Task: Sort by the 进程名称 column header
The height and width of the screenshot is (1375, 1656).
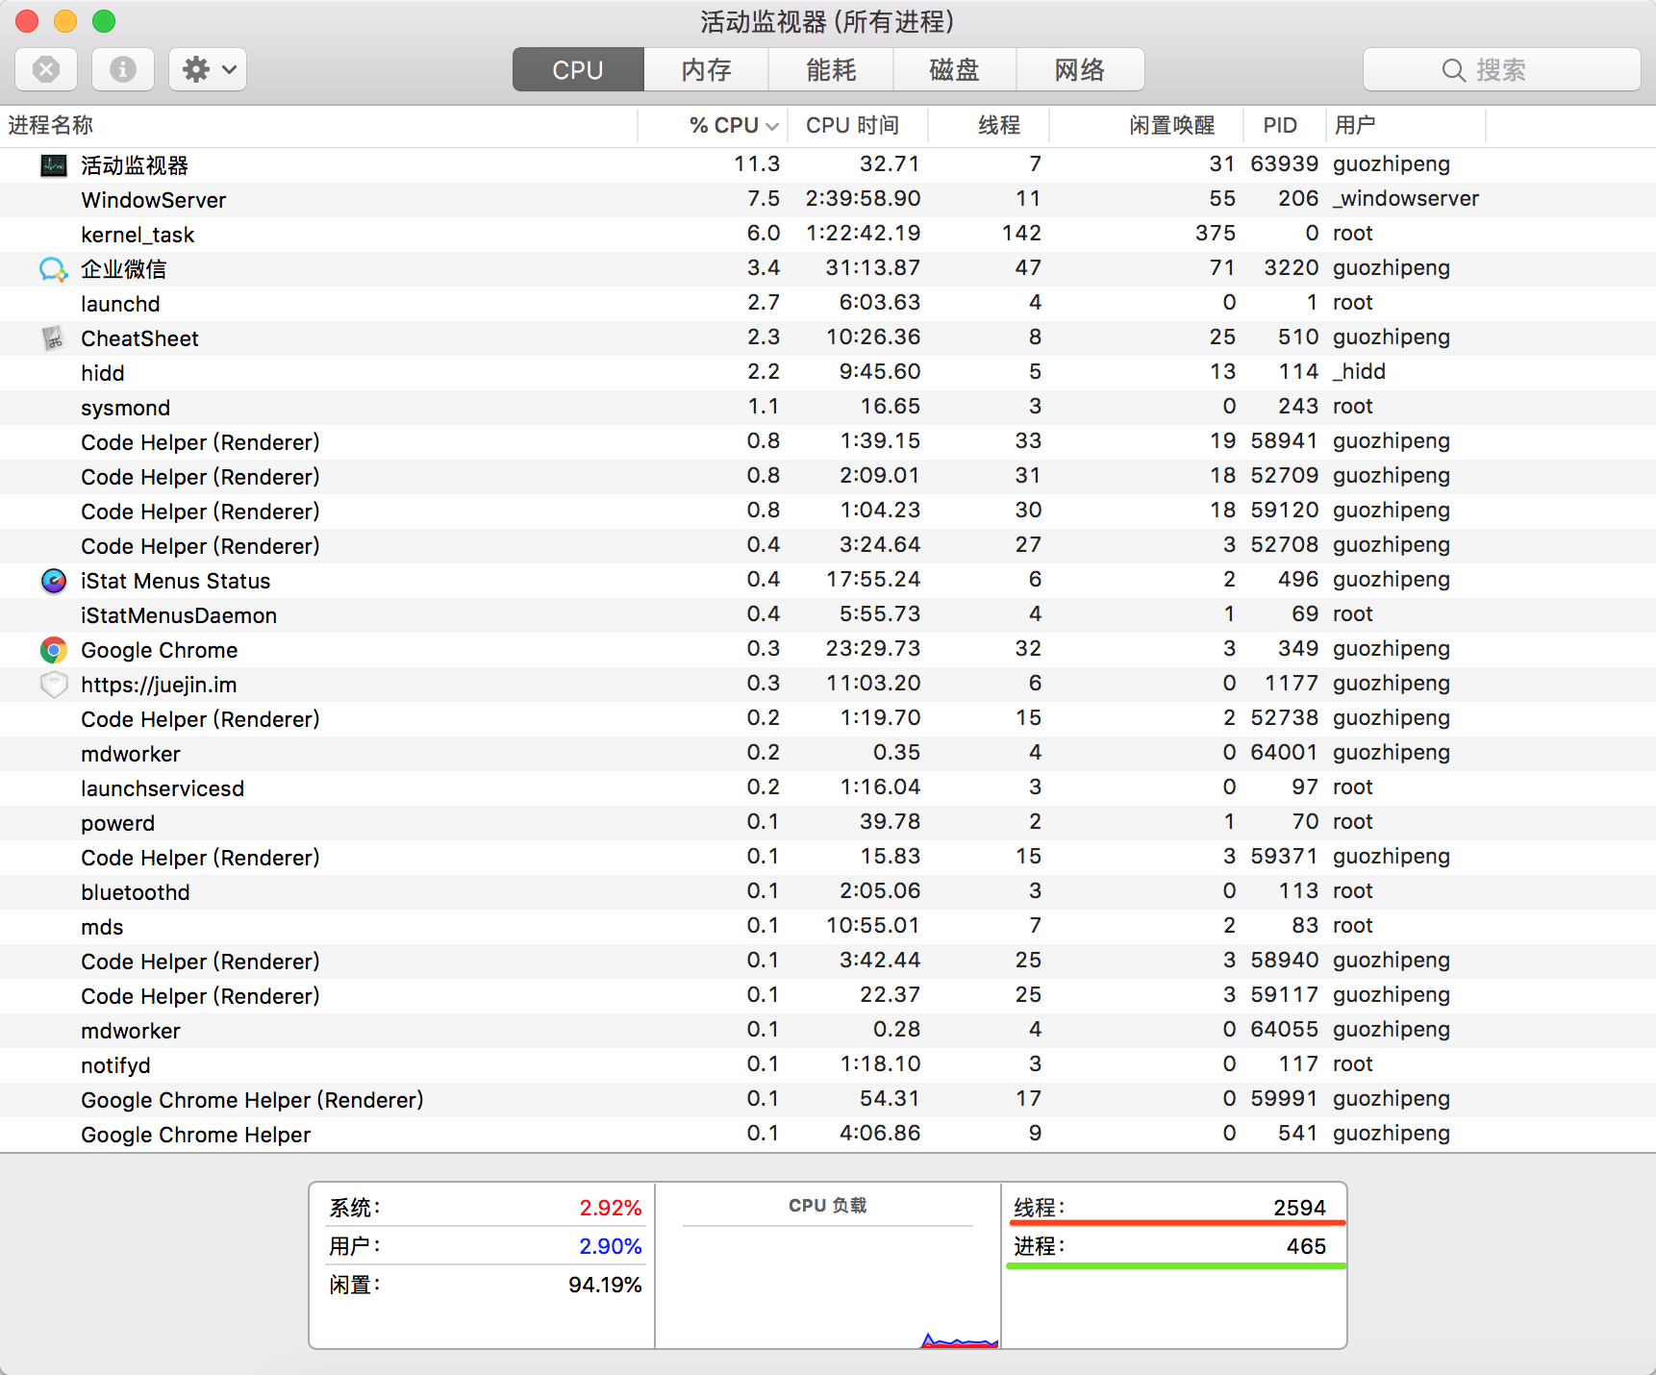Action: [x=318, y=125]
